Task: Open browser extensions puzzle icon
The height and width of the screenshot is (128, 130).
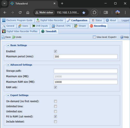Action: pos(94,12)
